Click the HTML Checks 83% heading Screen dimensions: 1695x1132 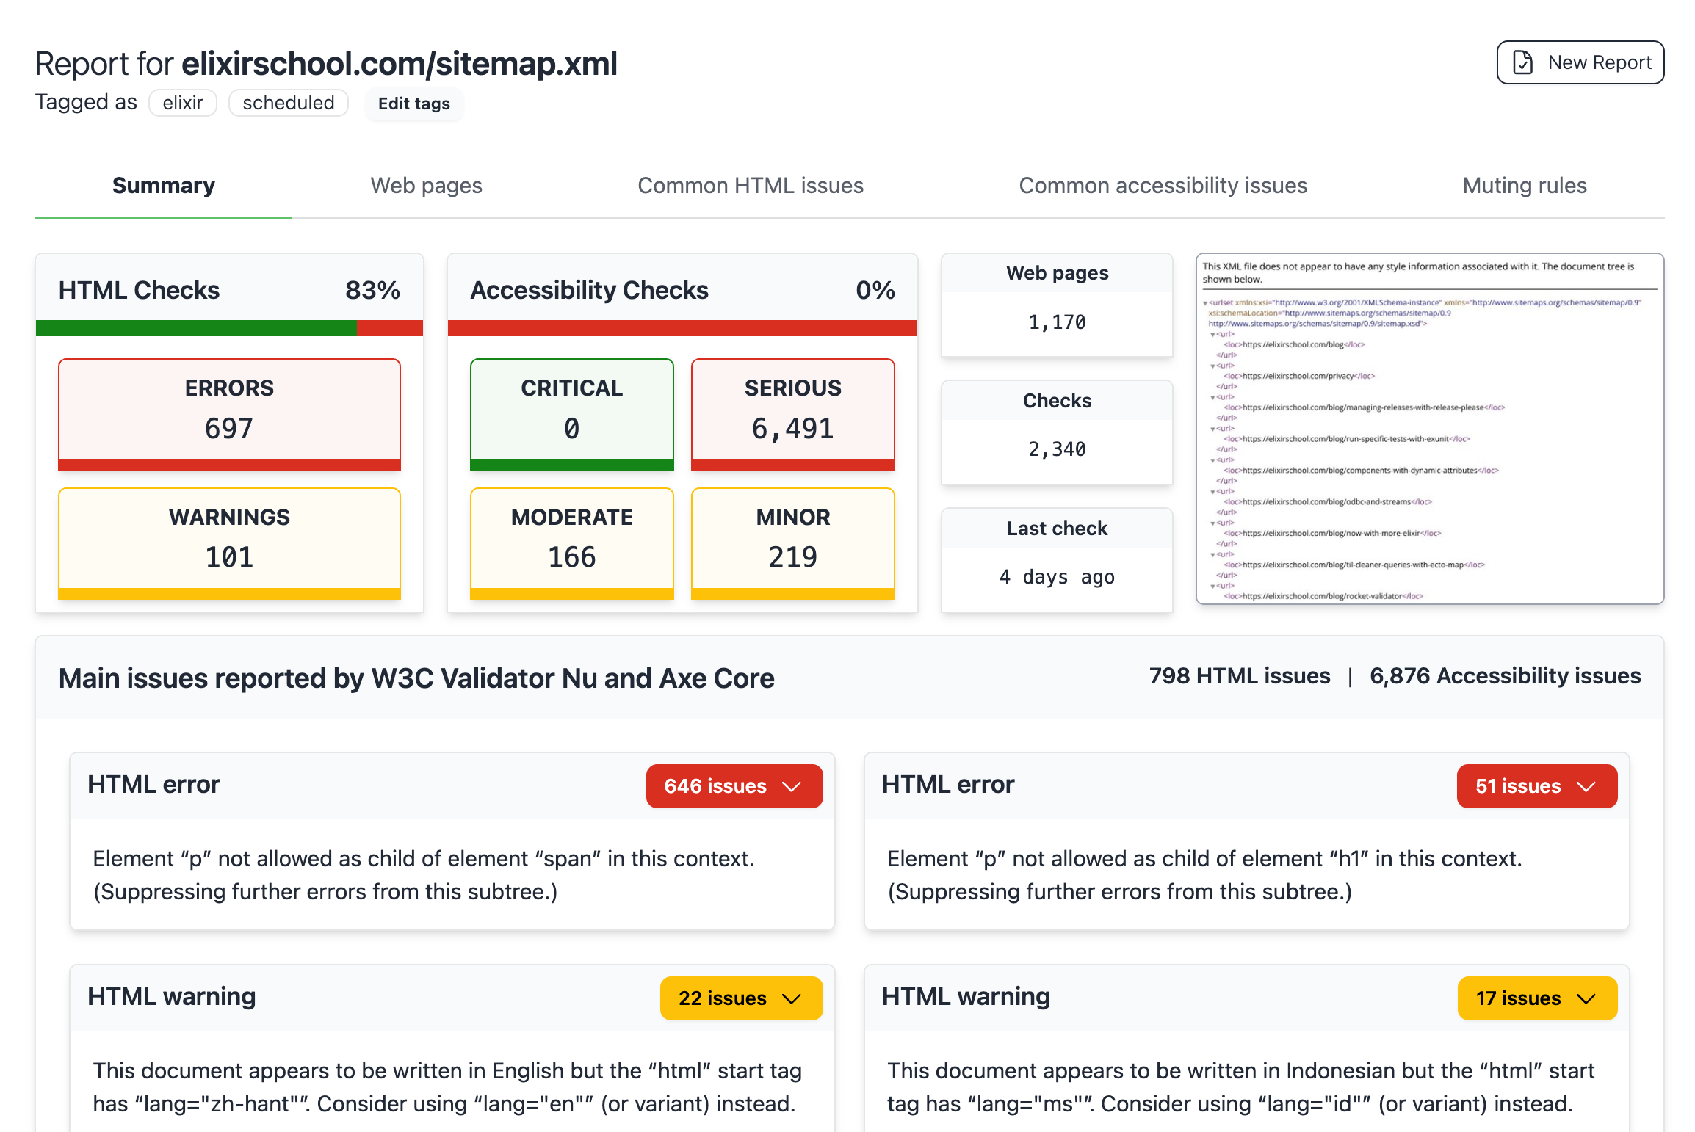coord(229,291)
